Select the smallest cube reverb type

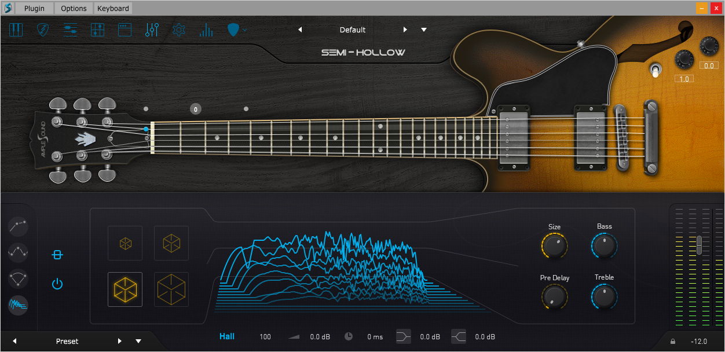(x=125, y=243)
